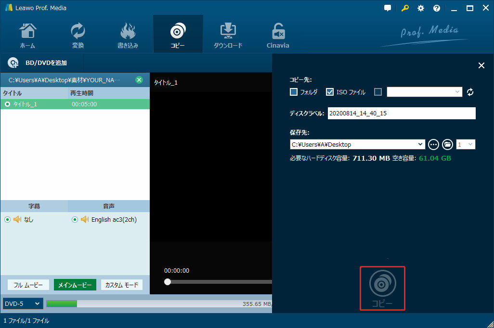Choose カスタム モード copy mode
Viewport: 494px width, 328px height.
click(122, 285)
